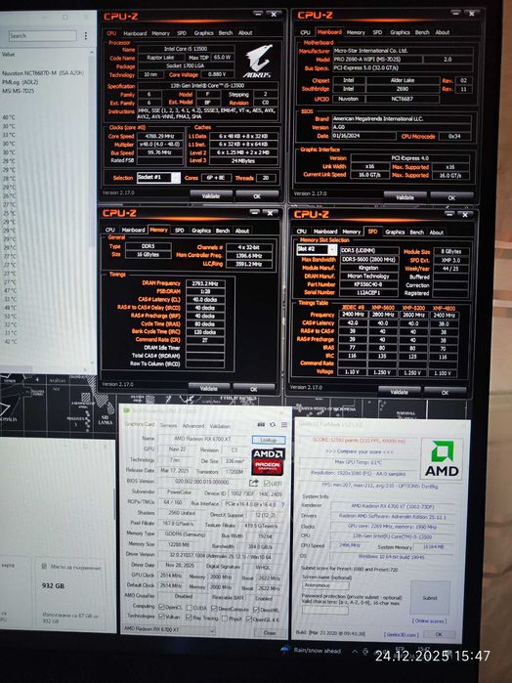The height and width of the screenshot is (683, 512).
Task: Open the Validation tab in GPU-Z
Action: [220, 426]
